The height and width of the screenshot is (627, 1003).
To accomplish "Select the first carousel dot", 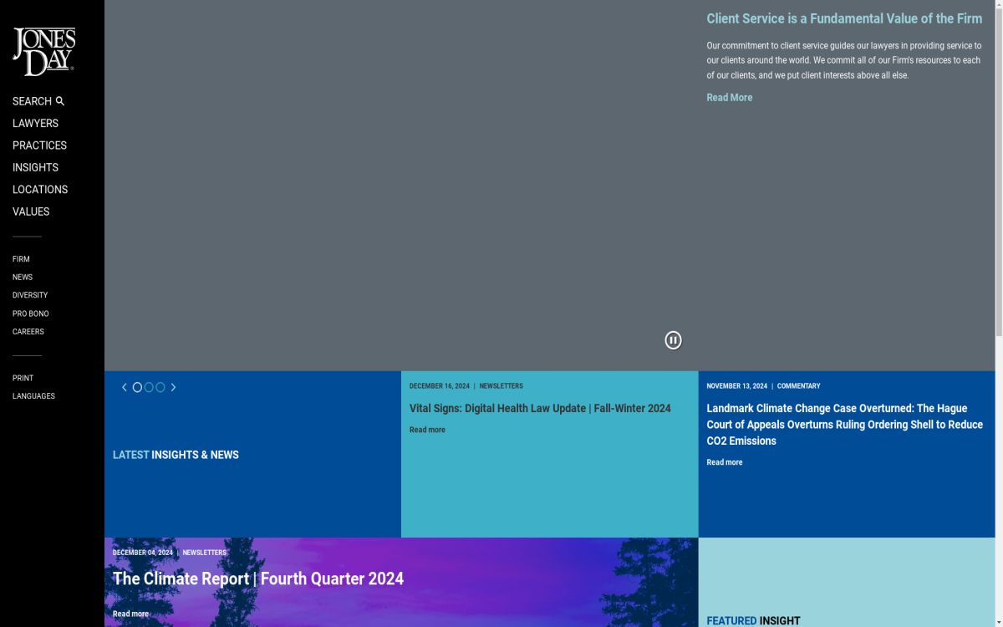I will tap(137, 387).
